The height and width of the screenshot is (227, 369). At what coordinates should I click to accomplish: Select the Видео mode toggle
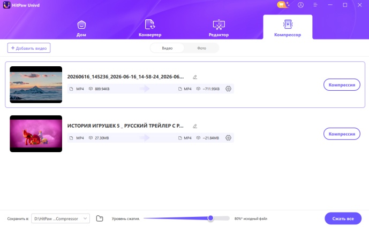click(167, 48)
